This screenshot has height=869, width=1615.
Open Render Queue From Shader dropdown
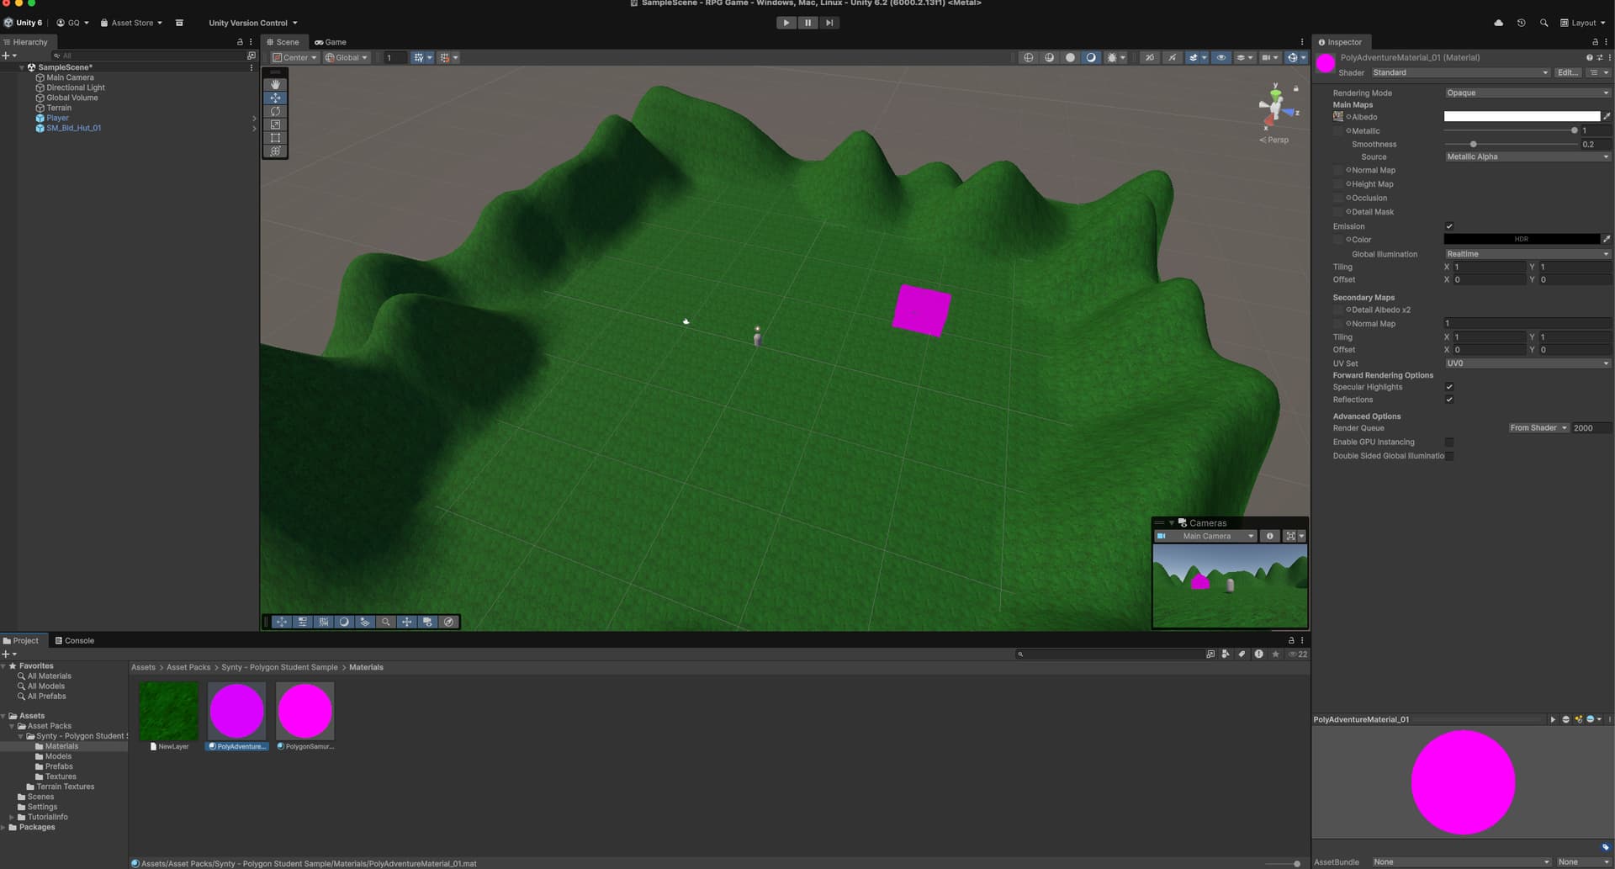[x=1538, y=428]
